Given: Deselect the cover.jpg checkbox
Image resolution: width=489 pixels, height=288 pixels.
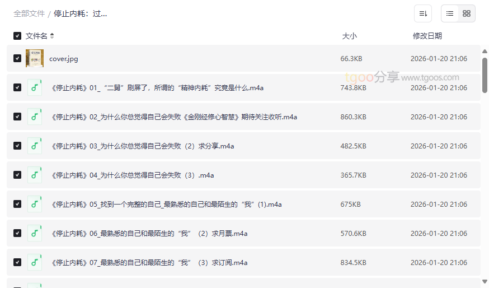Looking at the screenshot, I should [17, 58].
